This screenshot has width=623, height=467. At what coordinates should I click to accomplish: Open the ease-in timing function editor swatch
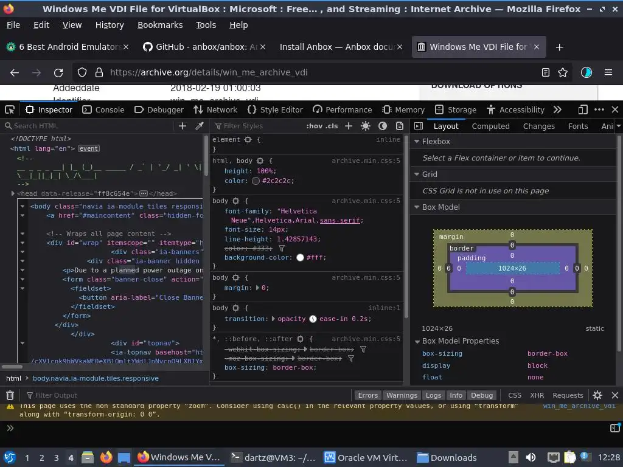(313, 319)
